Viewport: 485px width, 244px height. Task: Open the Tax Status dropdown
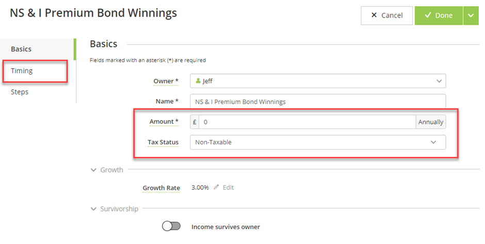click(x=318, y=142)
